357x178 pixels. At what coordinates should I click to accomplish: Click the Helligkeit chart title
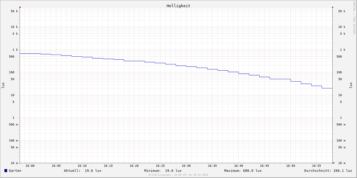[178, 6]
